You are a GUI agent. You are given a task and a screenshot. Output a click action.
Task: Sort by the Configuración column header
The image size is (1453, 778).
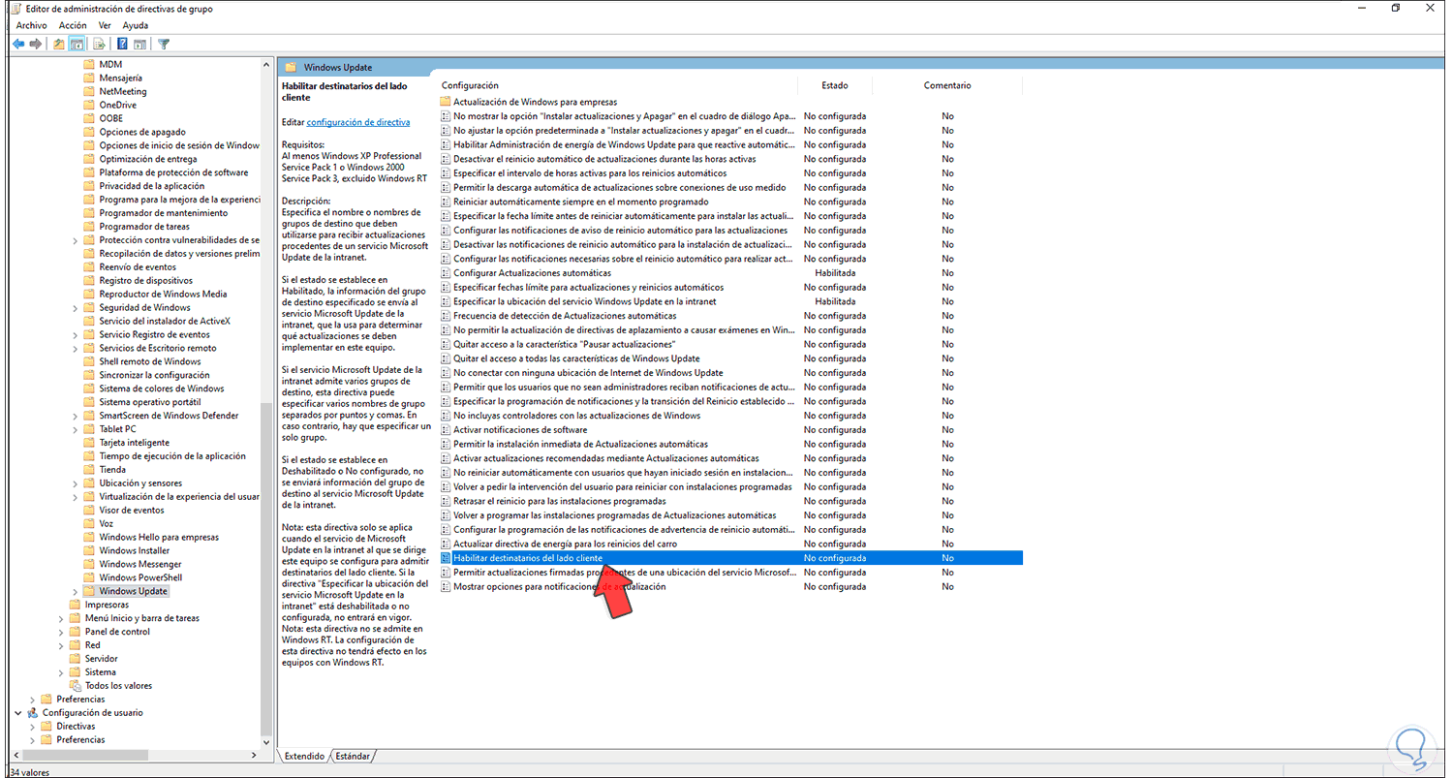pos(471,85)
